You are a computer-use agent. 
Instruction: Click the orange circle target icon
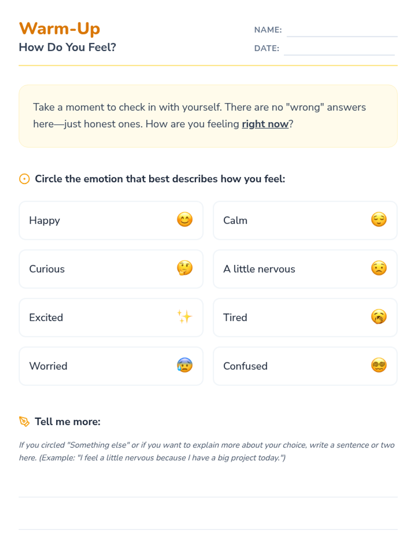(x=24, y=179)
